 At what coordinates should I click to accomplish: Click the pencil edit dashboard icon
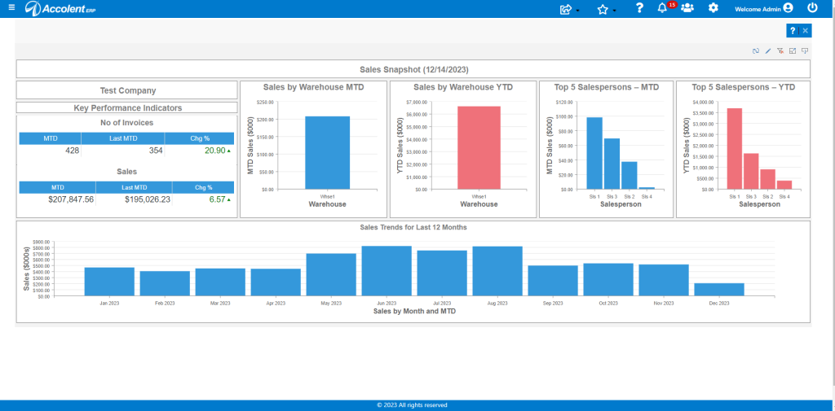coord(768,51)
